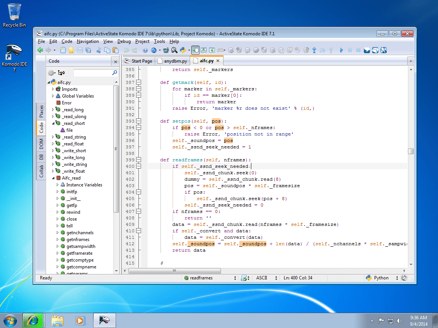Collapse the fold marker at line 387
The image size is (438, 328).
coord(138,82)
